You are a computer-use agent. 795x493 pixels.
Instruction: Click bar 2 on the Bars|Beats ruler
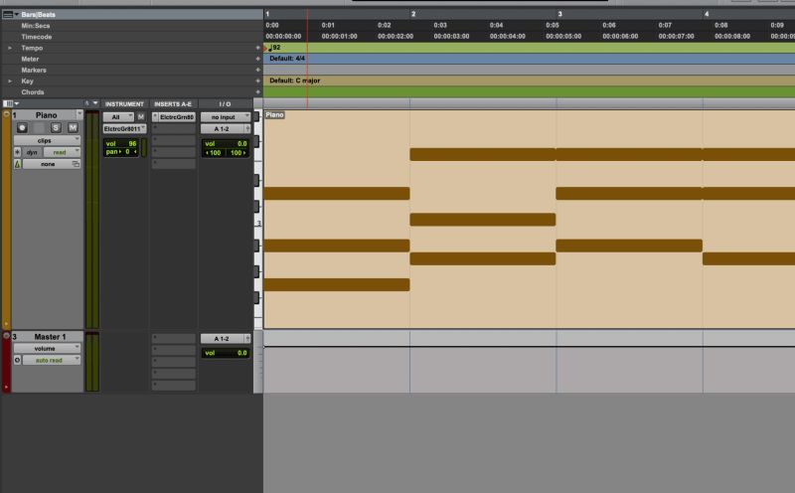tap(413, 14)
